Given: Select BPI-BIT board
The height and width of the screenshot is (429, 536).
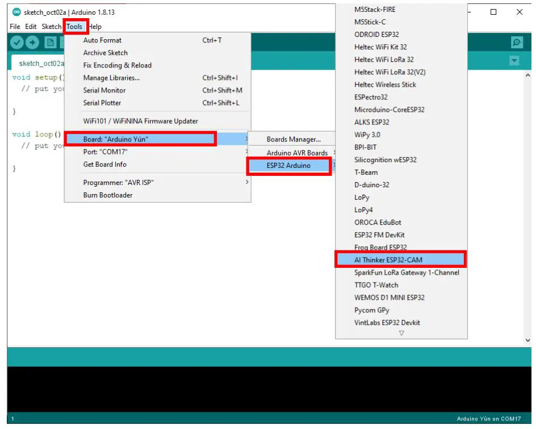Looking at the screenshot, I should (401, 147).
